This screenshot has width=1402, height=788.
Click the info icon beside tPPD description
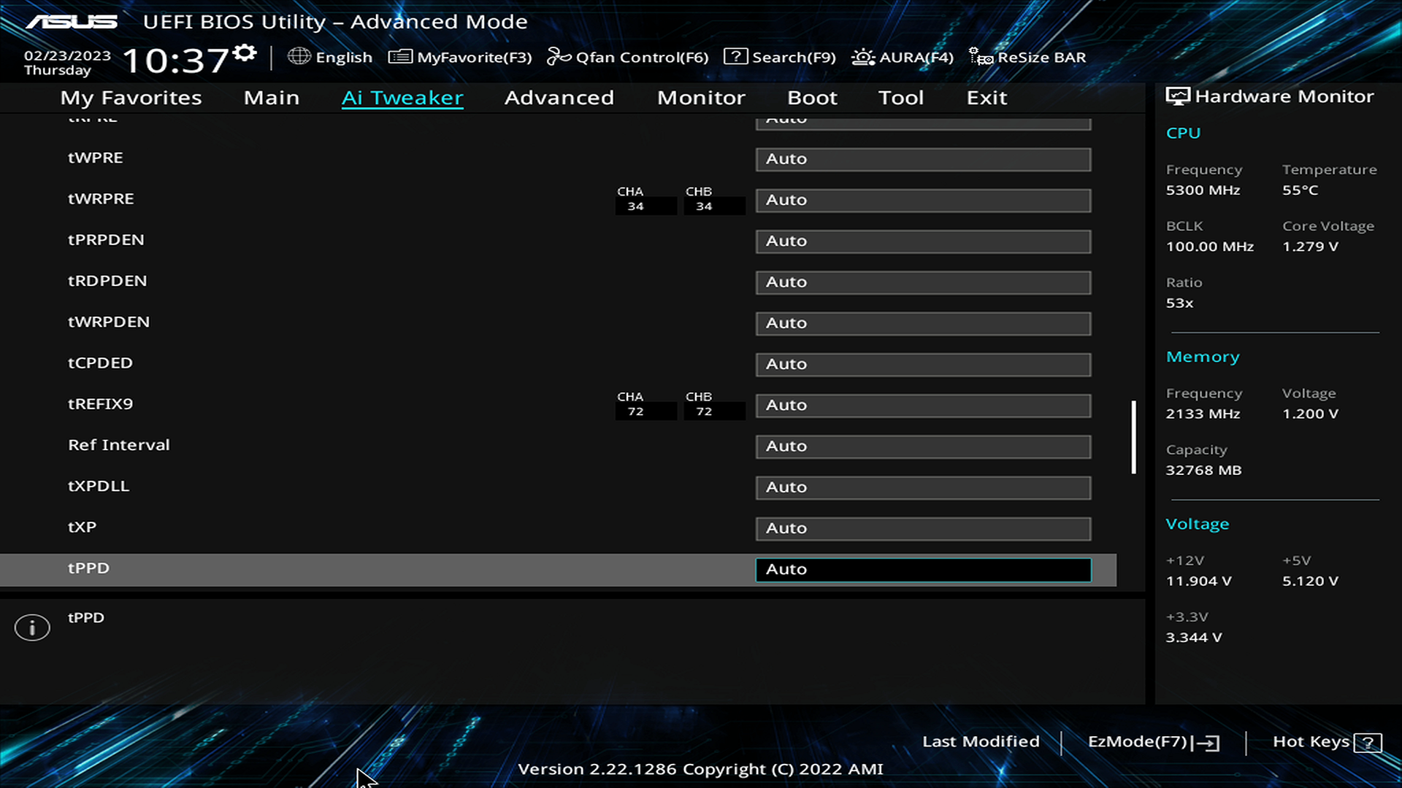[32, 627]
